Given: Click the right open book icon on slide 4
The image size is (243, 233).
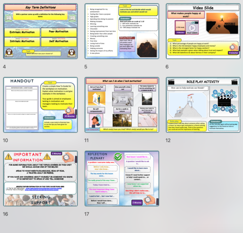Looking at the screenshot, I should tap(72, 18).
